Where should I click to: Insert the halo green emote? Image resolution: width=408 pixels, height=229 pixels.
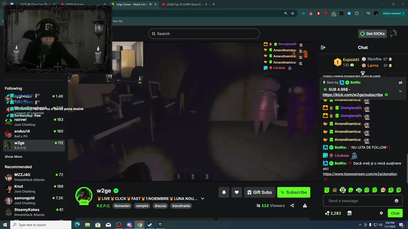tap(327, 190)
